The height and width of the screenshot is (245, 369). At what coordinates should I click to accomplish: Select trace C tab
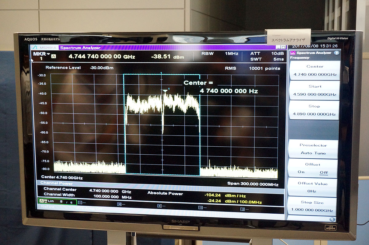(121, 204)
